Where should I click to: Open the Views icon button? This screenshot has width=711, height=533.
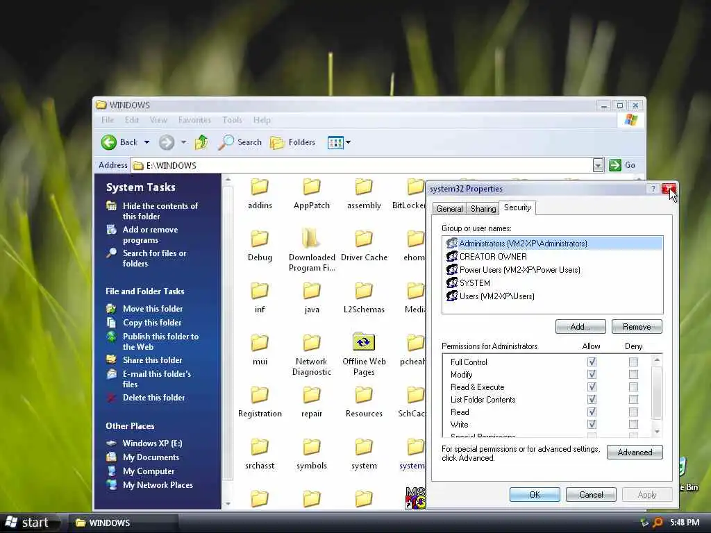click(x=335, y=142)
